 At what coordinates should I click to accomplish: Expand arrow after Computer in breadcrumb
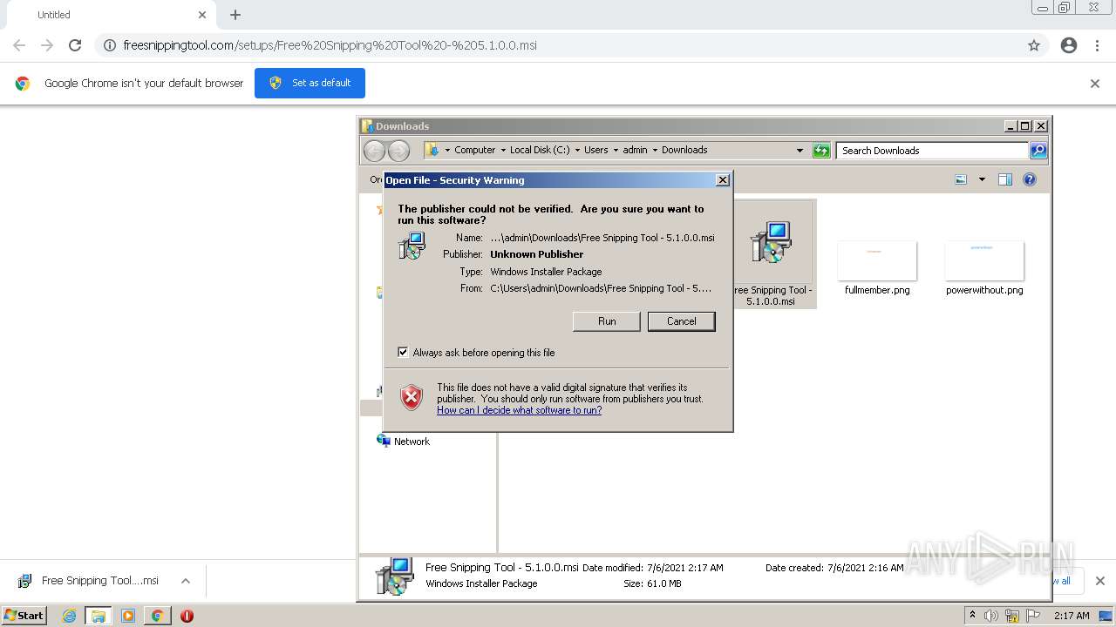point(503,150)
